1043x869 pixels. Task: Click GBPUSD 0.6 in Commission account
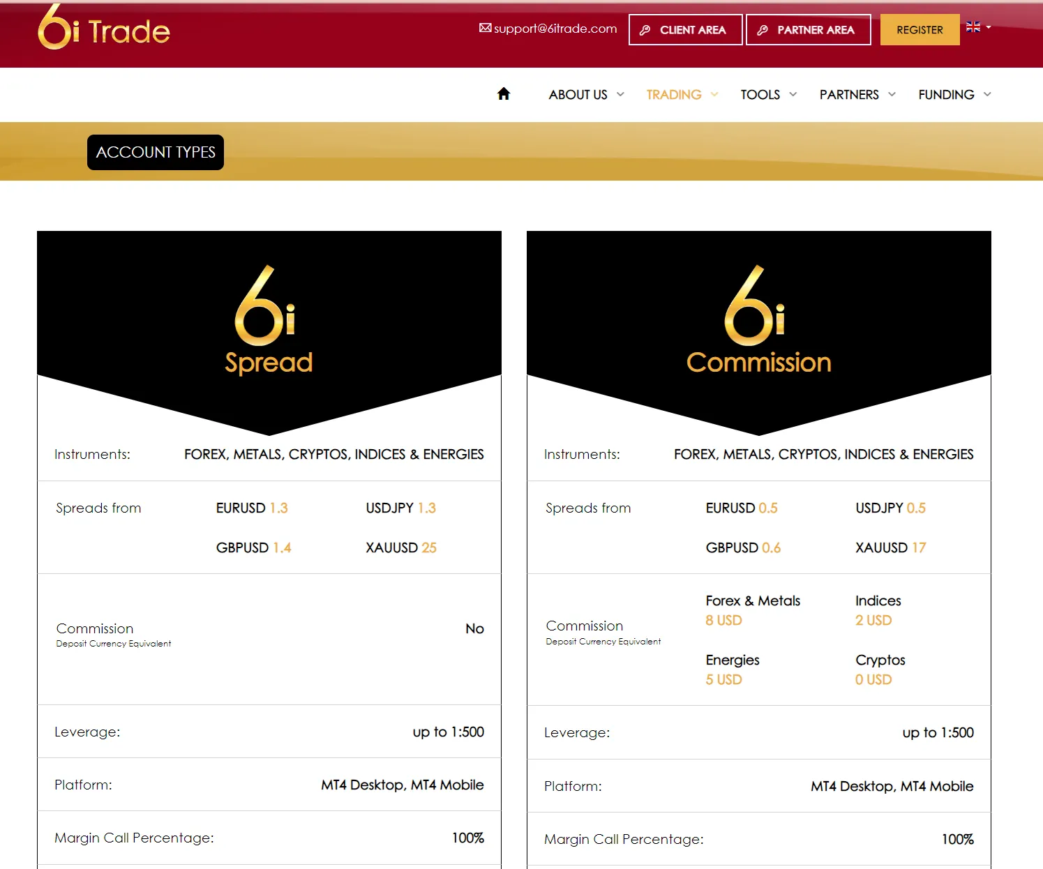pyautogui.click(x=743, y=548)
